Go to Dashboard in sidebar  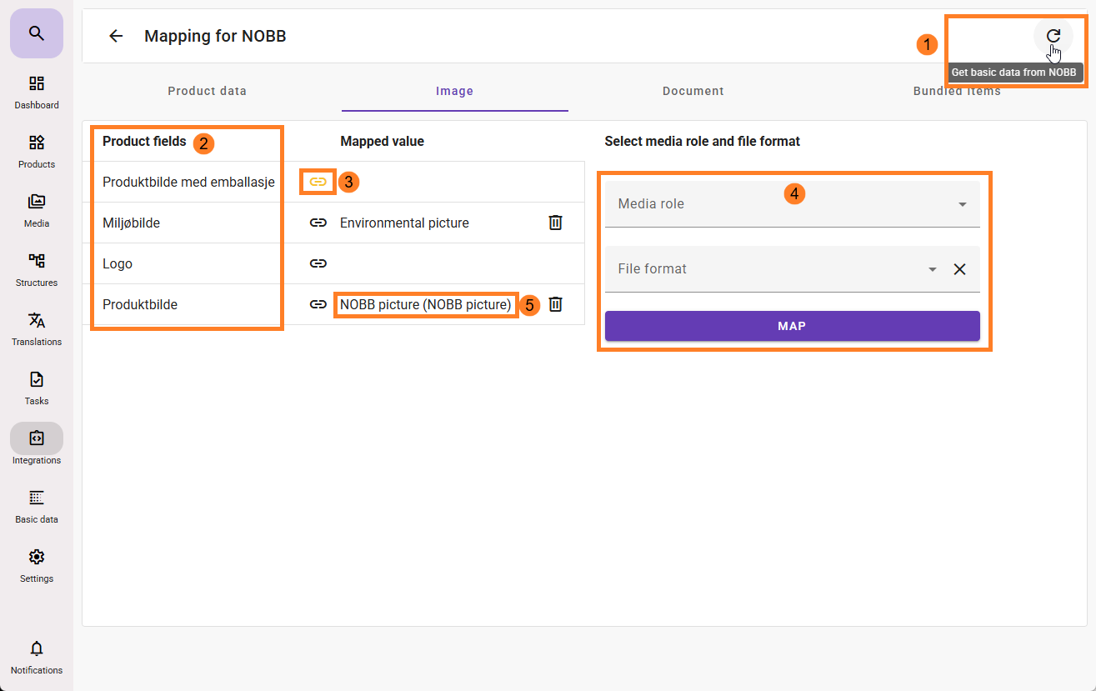37,93
